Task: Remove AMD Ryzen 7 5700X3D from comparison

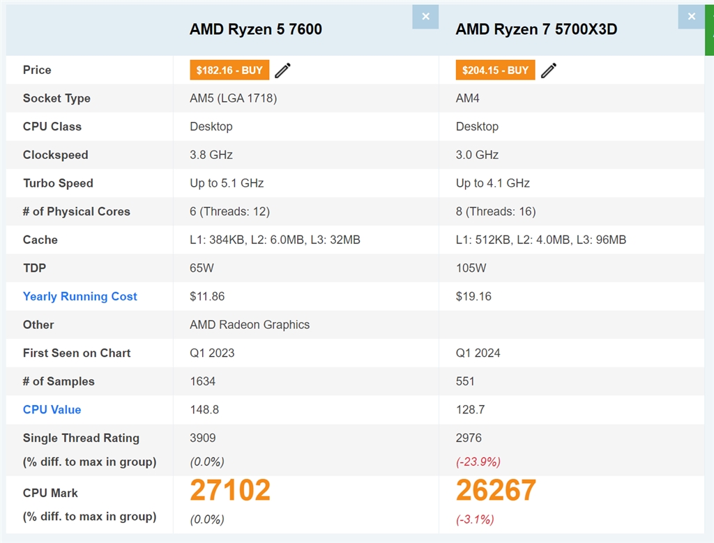Action: pos(691,17)
